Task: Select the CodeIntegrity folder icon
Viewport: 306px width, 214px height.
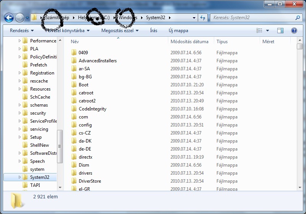Action: coord(74,109)
